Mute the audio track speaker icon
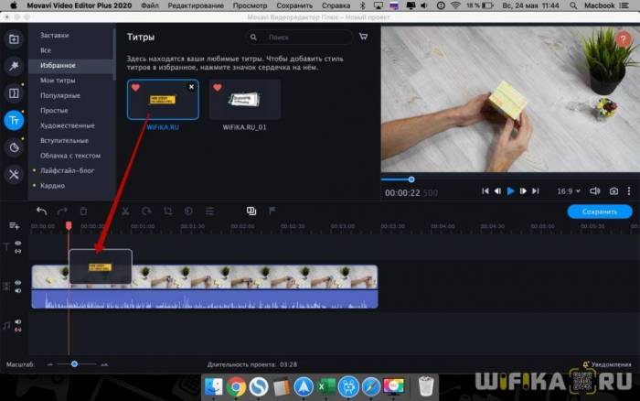This screenshot has height=401, width=640. click(x=18, y=322)
